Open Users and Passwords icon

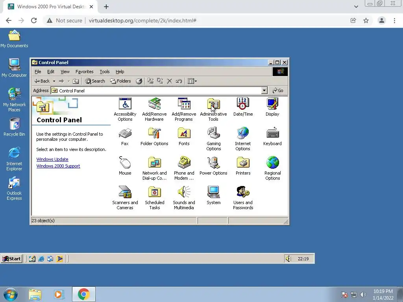(x=243, y=198)
